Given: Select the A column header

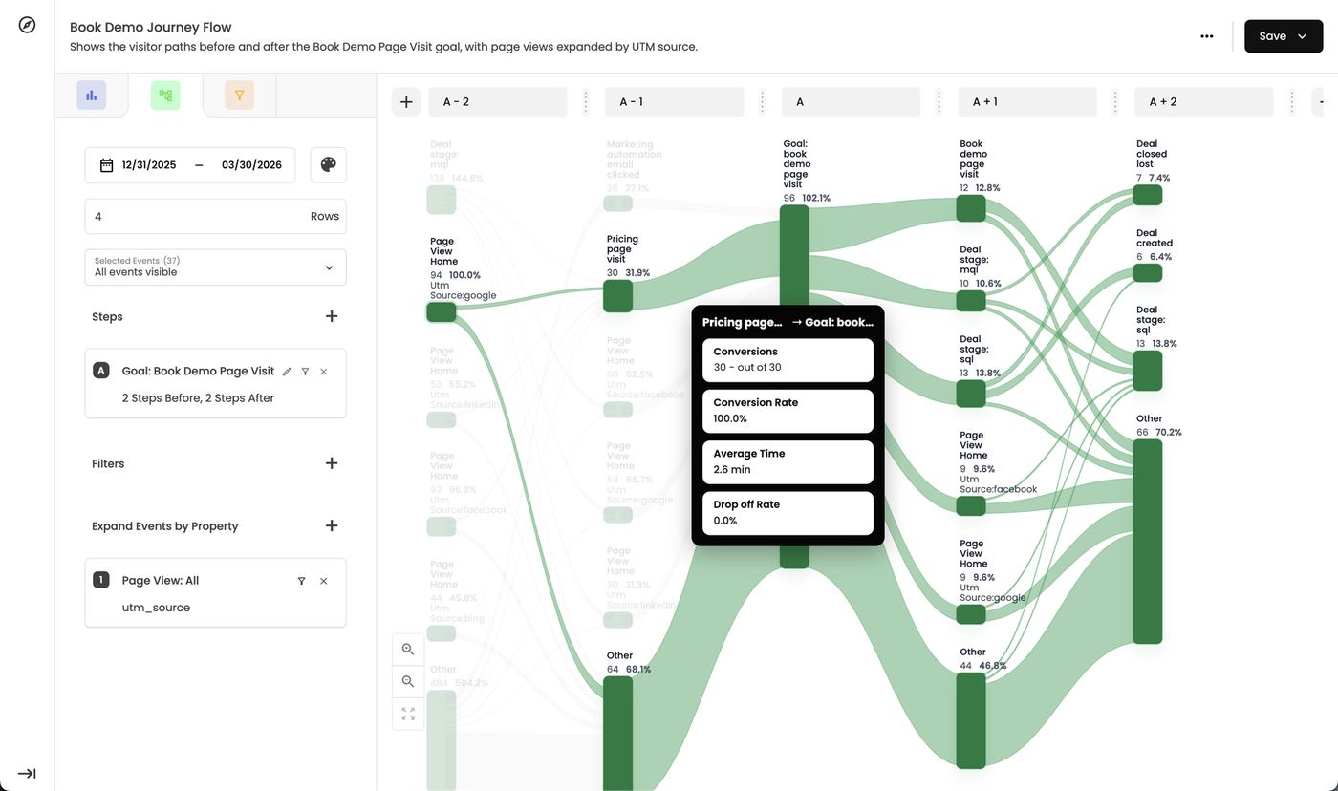Looking at the screenshot, I should coord(851,102).
